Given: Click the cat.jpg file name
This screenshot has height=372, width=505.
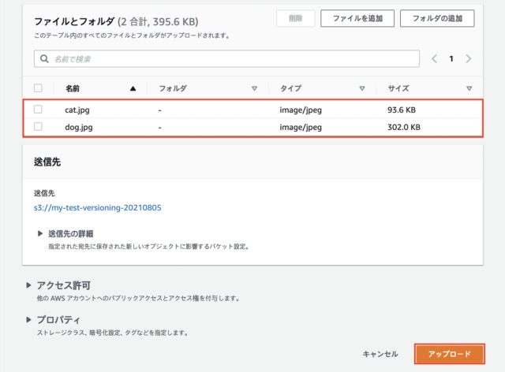Looking at the screenshot, I should tap(77, 110).
